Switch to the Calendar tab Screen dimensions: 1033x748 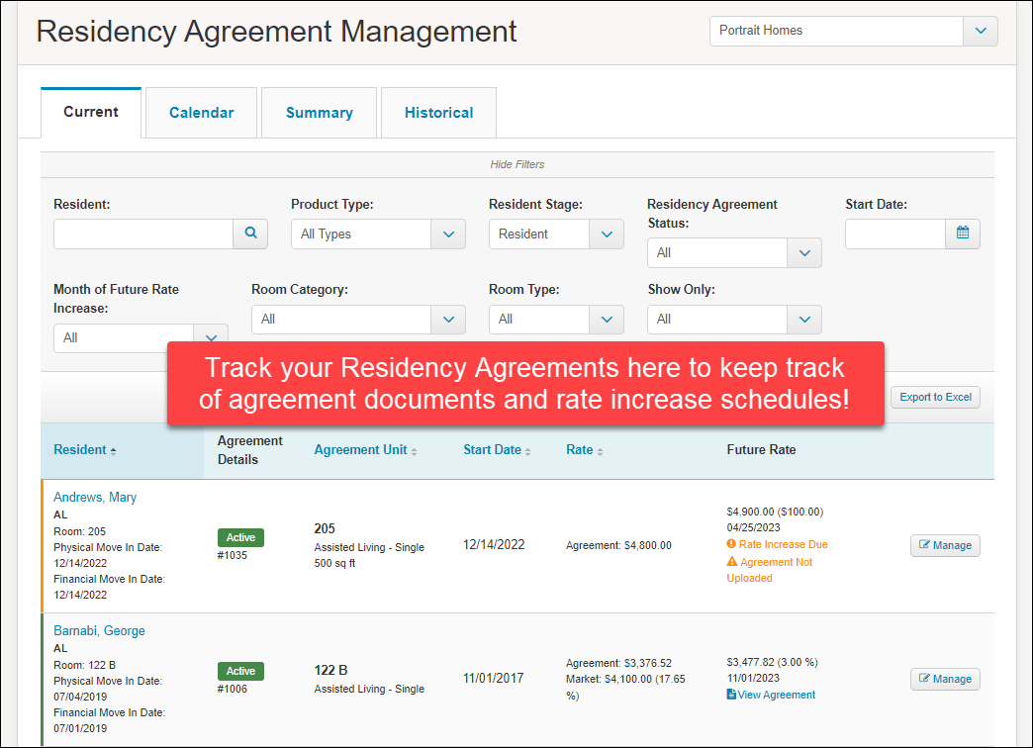click(201, 113)
